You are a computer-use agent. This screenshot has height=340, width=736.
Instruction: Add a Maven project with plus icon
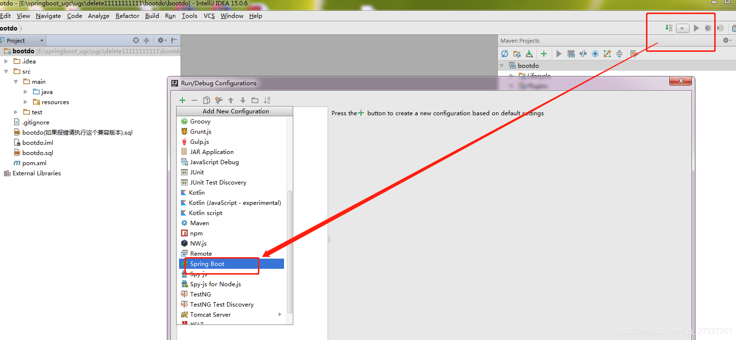pyautogui.click(x=544, y=54)
